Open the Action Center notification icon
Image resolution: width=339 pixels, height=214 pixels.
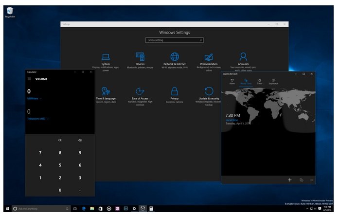(x=320, y=209)
